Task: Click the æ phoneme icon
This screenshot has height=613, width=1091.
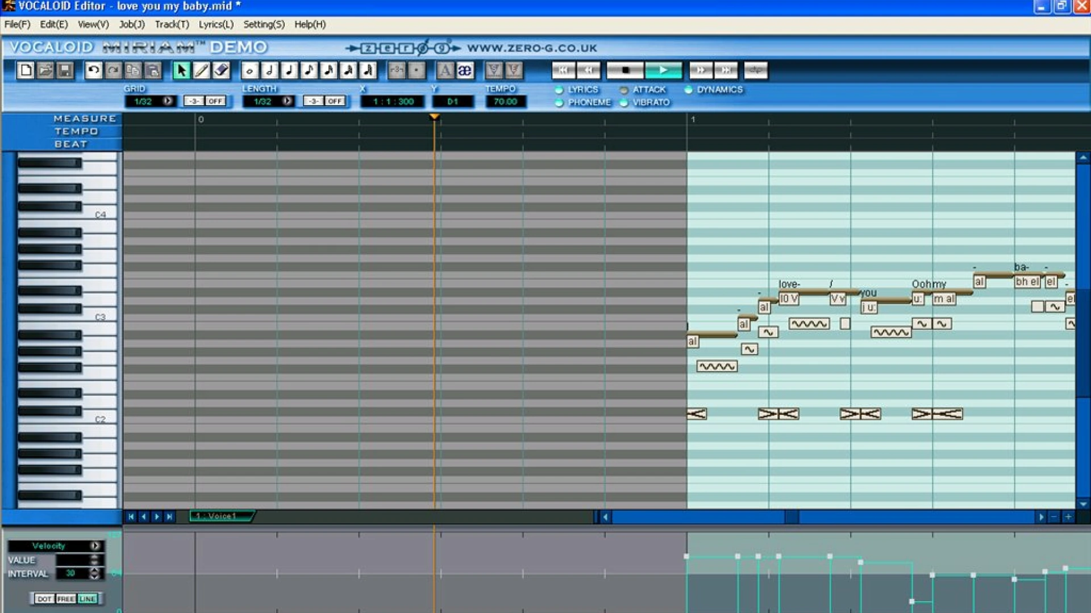Action: pos(465,70)
